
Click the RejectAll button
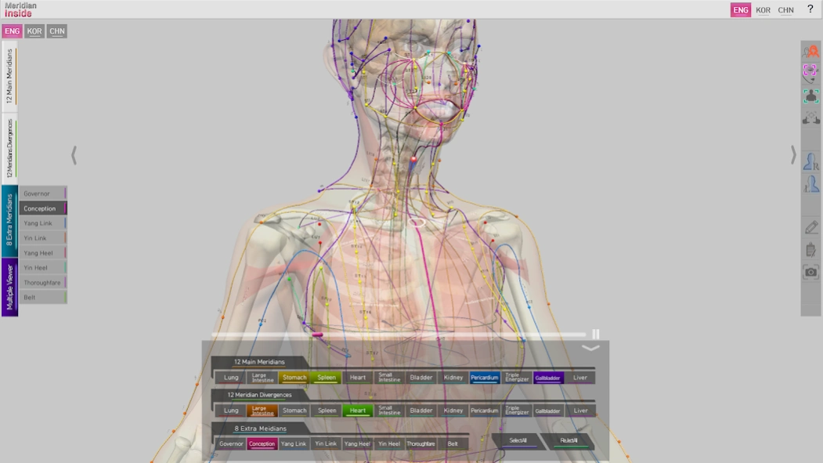(x=569, y=440)
